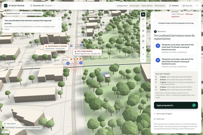Click the blue B badge in the fix list

point(158,60)
